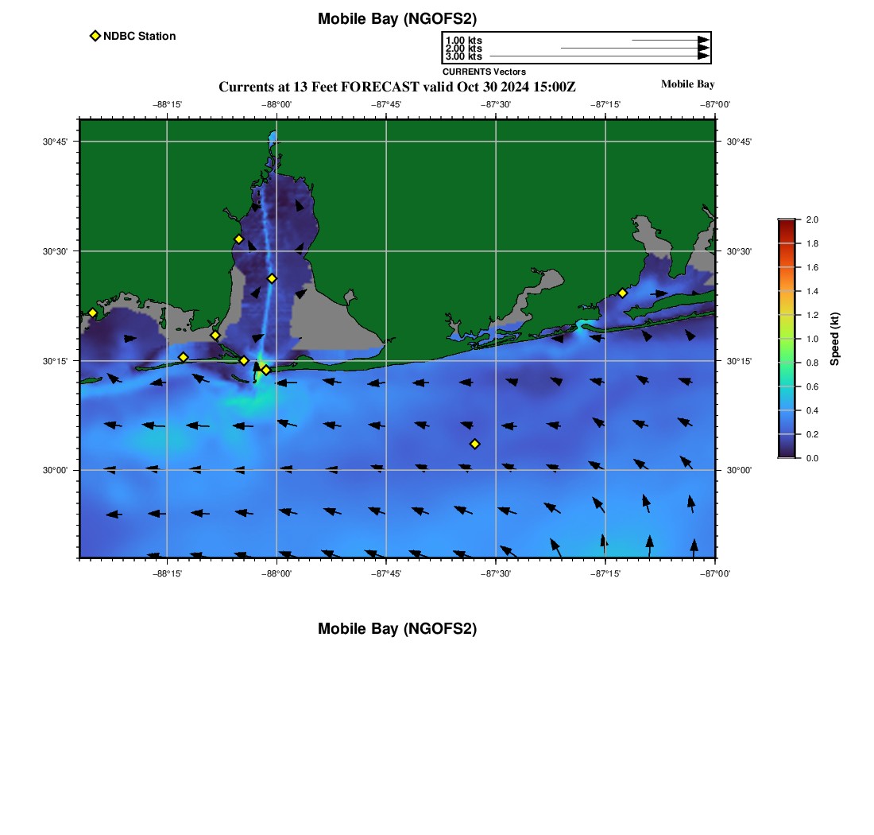The height and width of the screenshot is (835, 874).
Task: Click the lower Mobile Bay (NGOFS2) heading
Action: click(397, 629)
